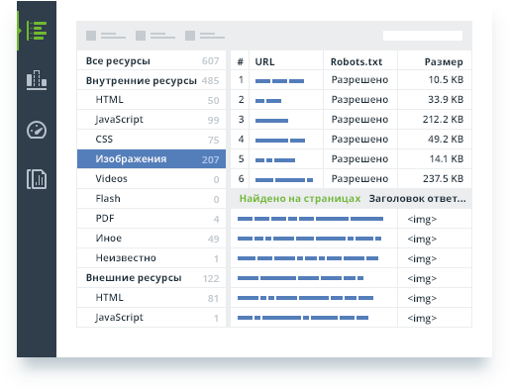Click the first gray toolbar square

[91, 36]
